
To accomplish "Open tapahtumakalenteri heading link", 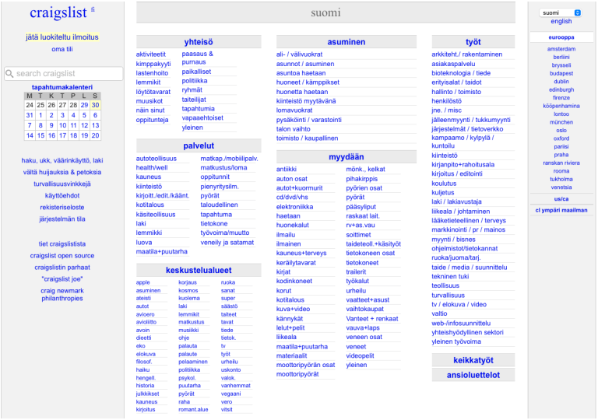I will click(62, 87).
